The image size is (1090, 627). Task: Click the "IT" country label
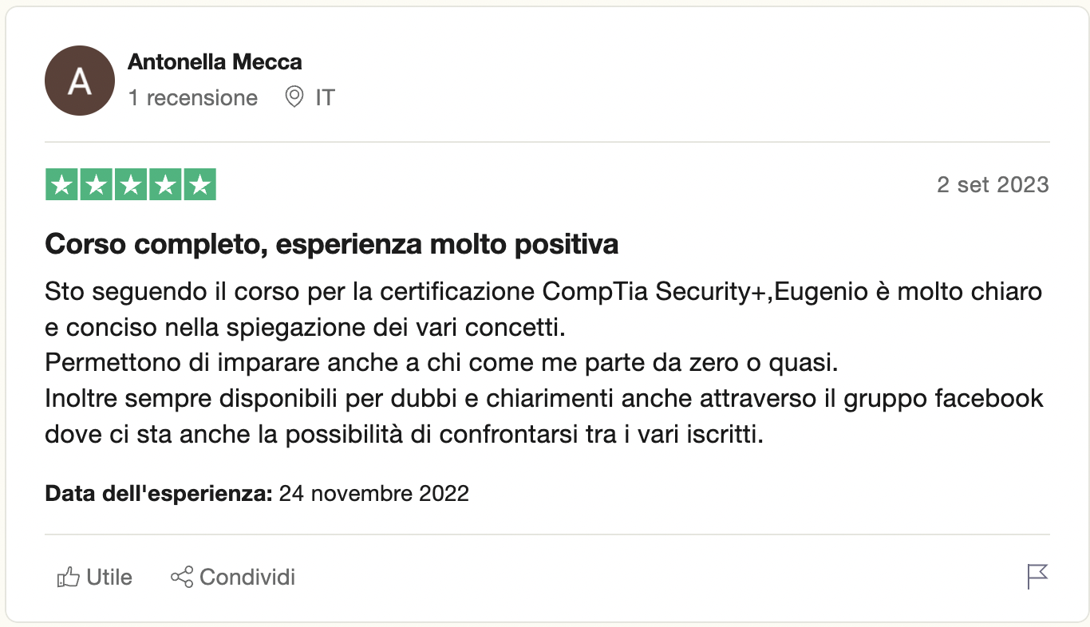(x=325, y=97)
